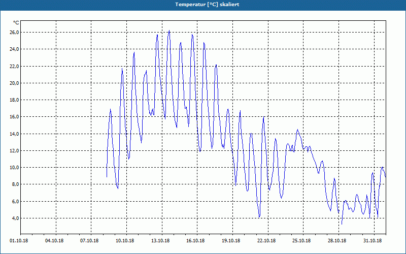The height and width of the screenshot is (254, 406).
Task: Select the date label 25.10.18
Action: point(301,241)
